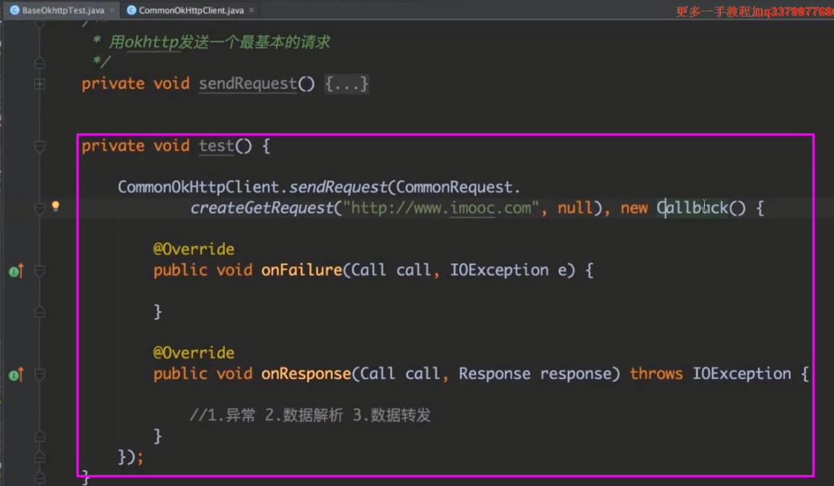Switch to the CommonOkHttpClient.java tab
The height and width of the screenshot is (486, 834).
pos(191,10)
